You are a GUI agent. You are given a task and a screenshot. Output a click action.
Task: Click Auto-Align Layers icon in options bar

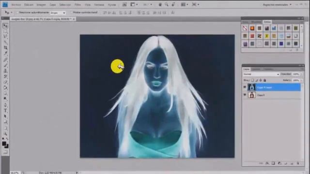click(x=173, y=13)
